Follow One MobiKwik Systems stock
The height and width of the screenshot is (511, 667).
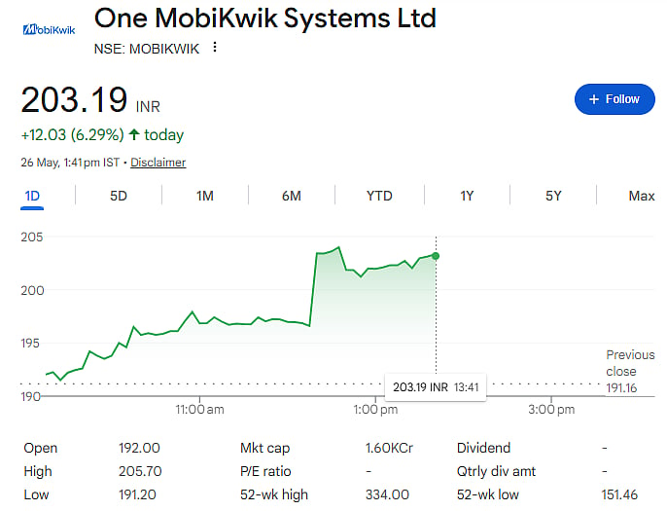[x=614, y=99]
